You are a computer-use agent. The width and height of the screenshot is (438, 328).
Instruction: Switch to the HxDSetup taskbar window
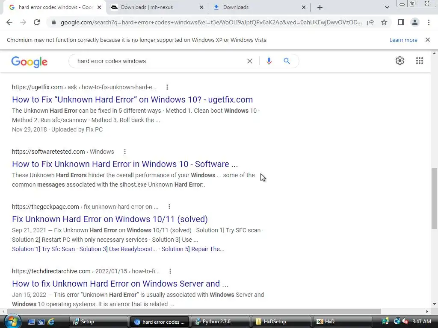[281, 322]
